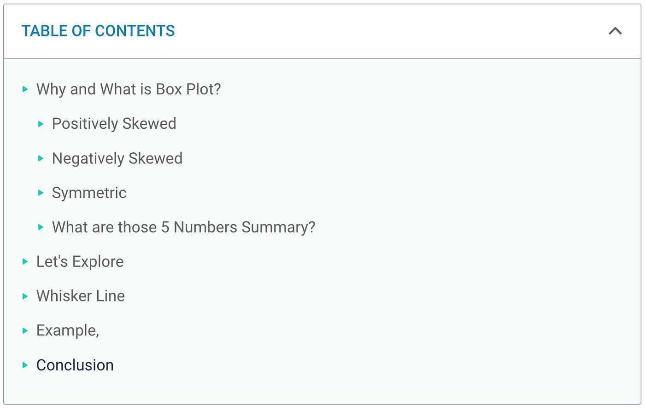The height and width of the screenshot is (410, 645).
Task: Open the Conclusion section
Action: click(x=75, y=365)
